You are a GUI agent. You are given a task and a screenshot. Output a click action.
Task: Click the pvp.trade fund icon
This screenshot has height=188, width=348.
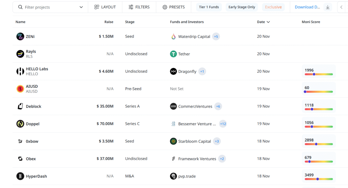point(173,176)
